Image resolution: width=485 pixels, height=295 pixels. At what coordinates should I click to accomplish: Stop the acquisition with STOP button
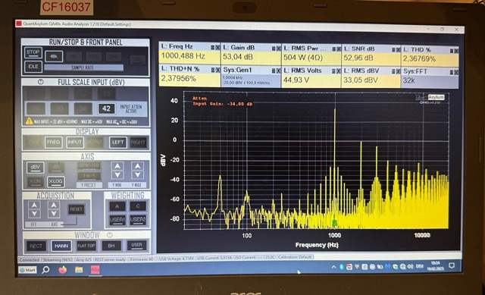(x=33, y=52)
